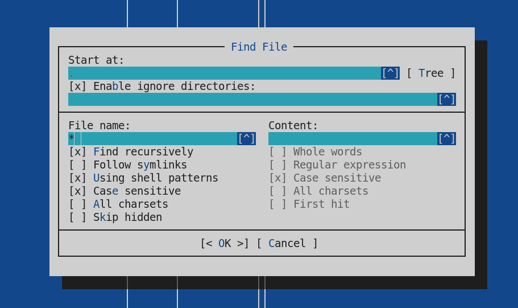Enable Skip hidden option

[x=115, y=217]
